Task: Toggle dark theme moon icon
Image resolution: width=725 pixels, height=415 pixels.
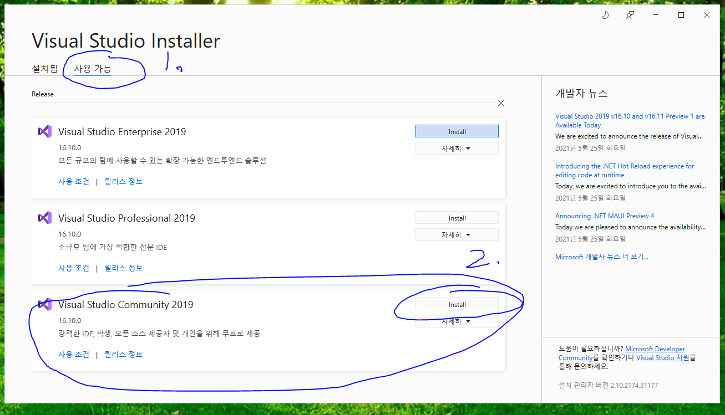Action: (605, 15)
